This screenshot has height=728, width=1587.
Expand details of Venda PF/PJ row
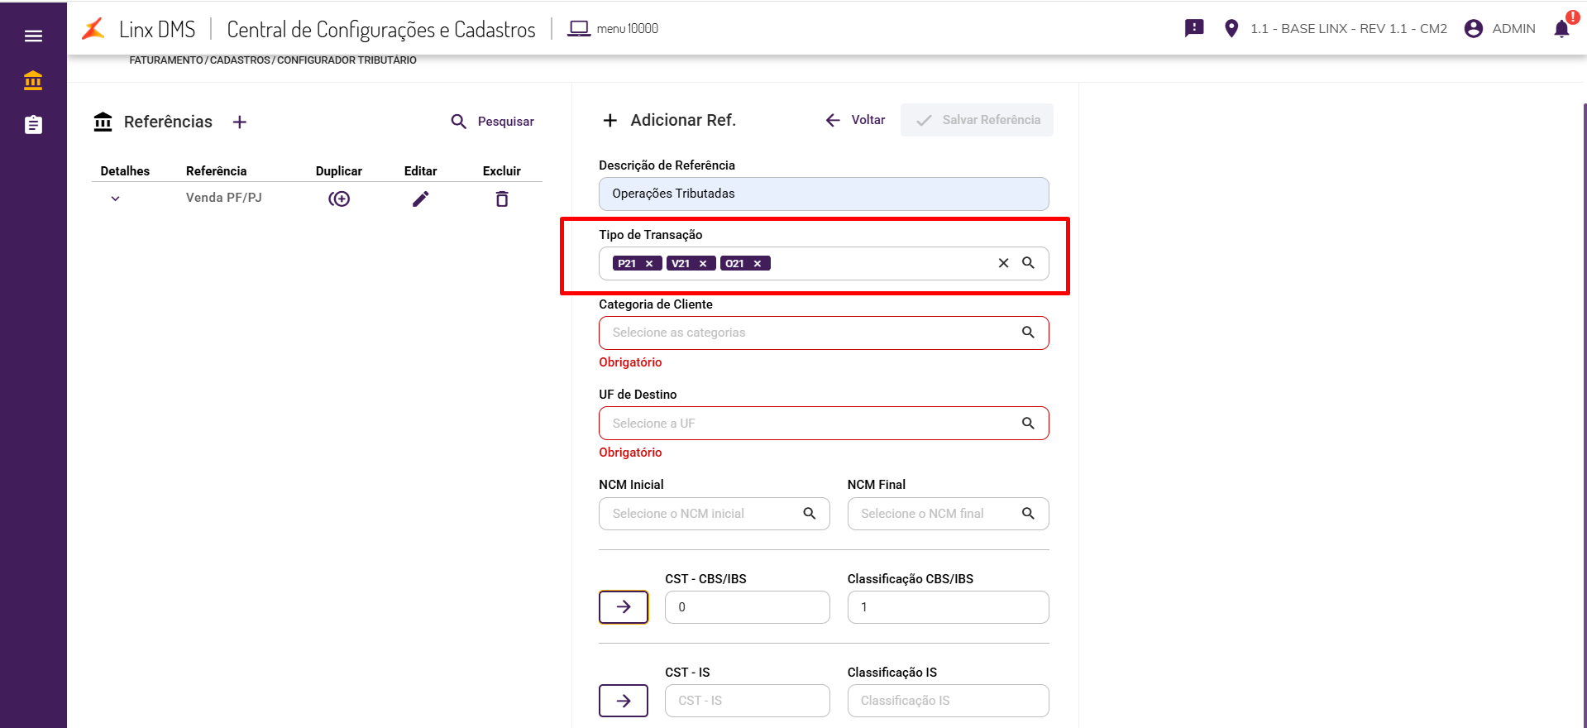pyautogui.click(x=116, y=199)
